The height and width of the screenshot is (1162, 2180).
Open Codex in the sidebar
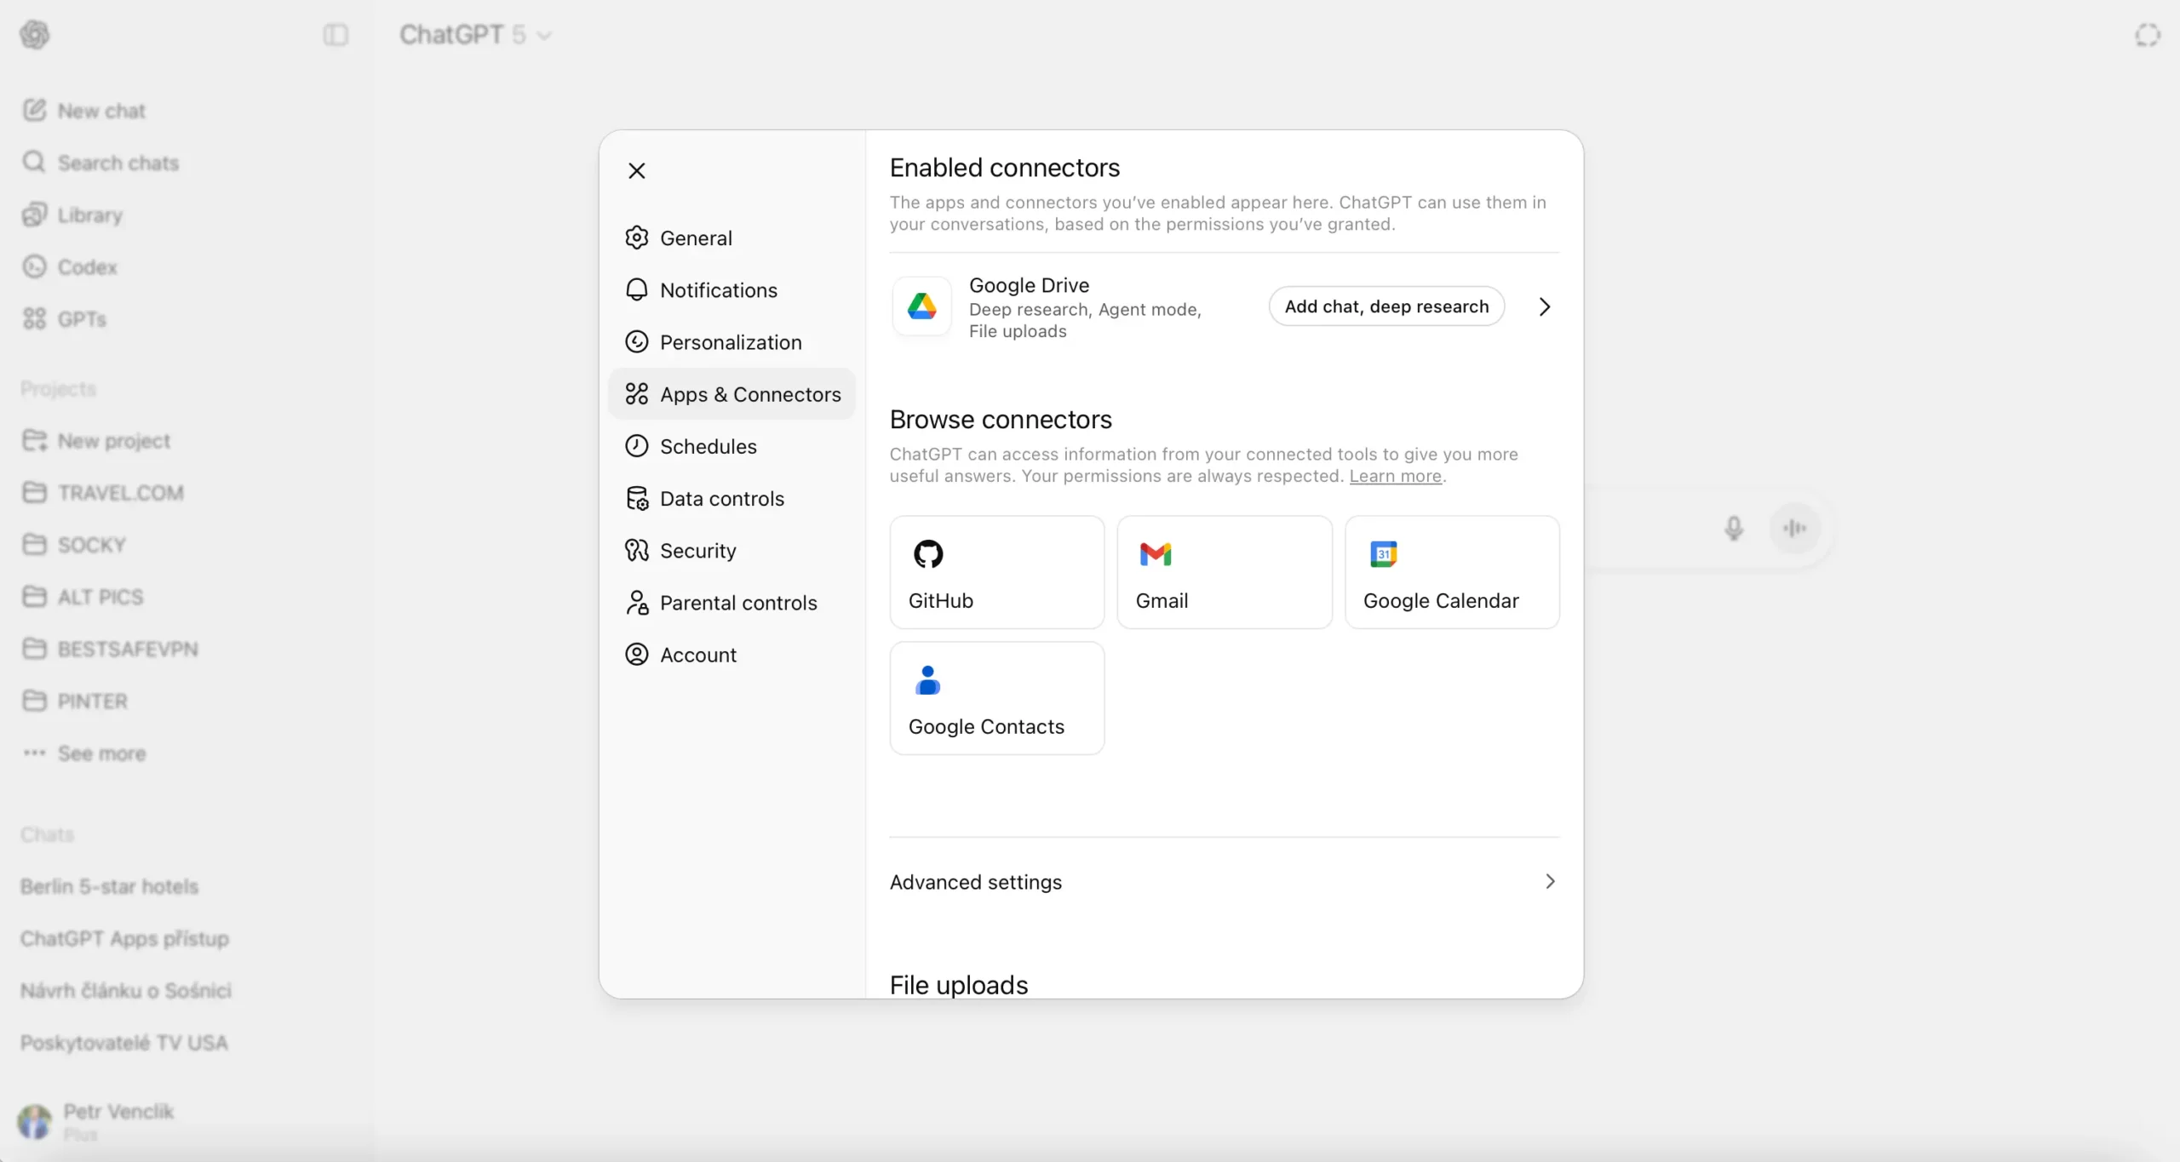[x=87, y=266]
